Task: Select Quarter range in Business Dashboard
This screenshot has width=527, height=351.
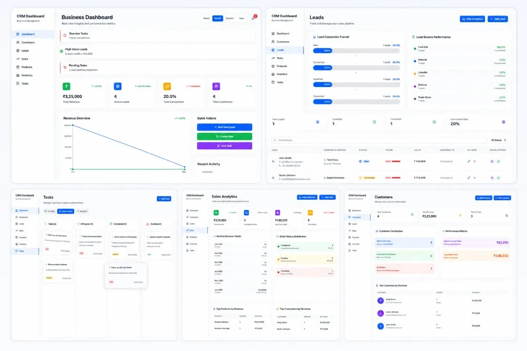Action: tap(230, 18)
